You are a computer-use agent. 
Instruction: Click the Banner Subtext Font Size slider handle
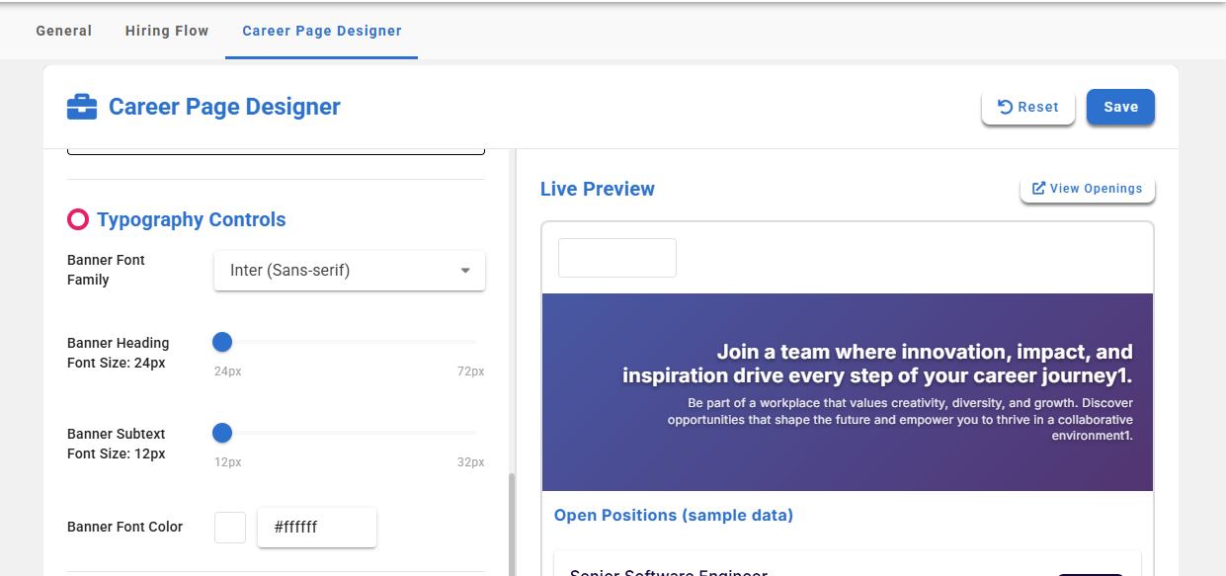[x=222, y=433]
